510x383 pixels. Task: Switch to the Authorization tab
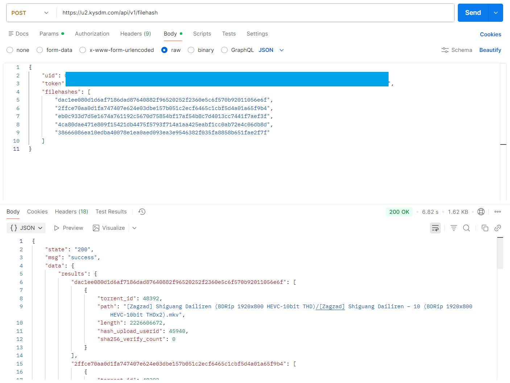92,34
